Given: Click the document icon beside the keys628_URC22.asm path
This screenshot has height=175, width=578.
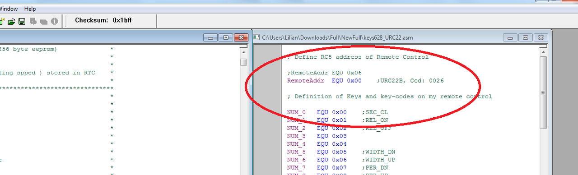Looking at the screenshot, I should pyautogui.click(x=257, y=37).
